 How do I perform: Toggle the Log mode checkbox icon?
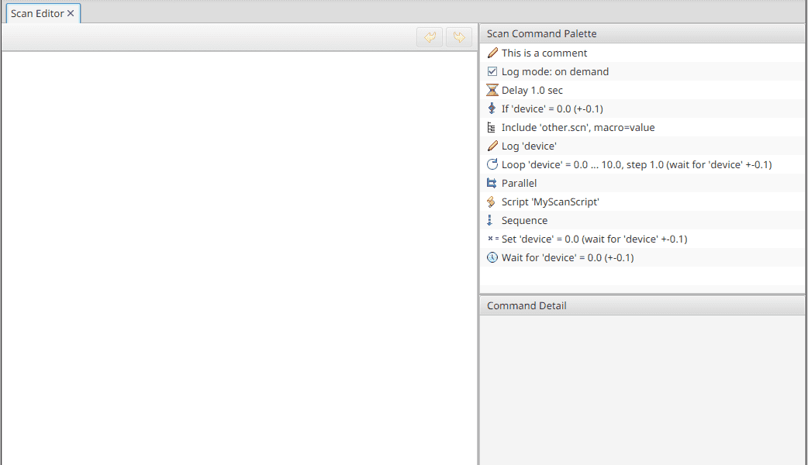tap(492, 72)
